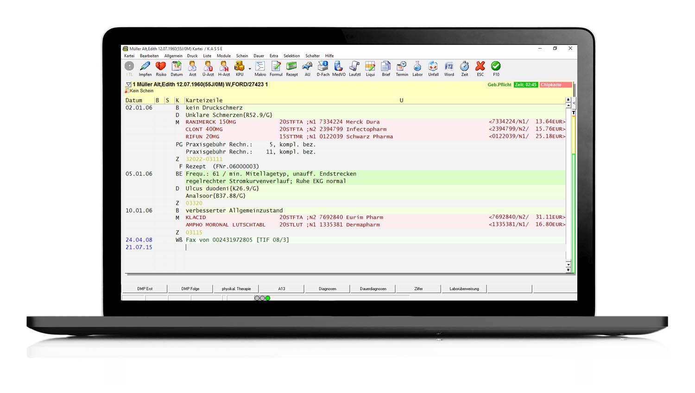
Task: Confirm with the green F10 checkmark
Action: [x=496, y=67]
